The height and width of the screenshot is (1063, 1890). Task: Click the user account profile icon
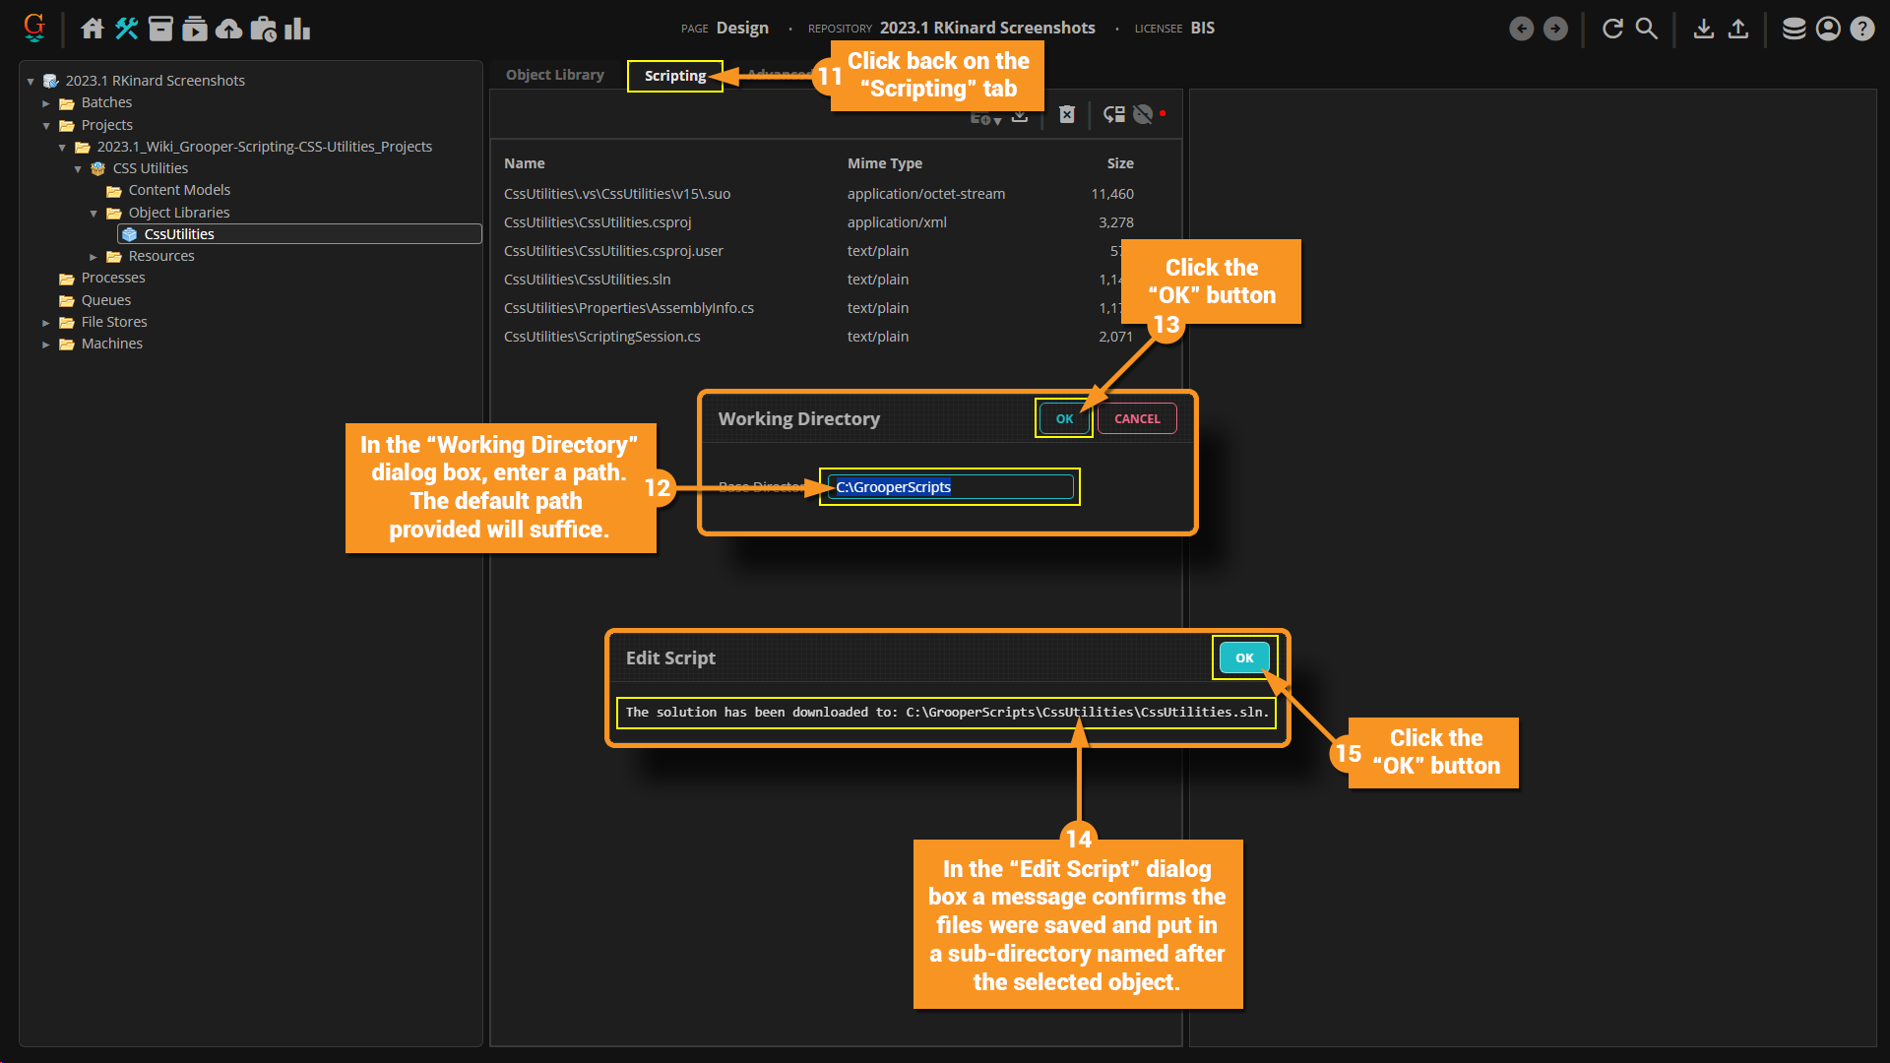(1828, 29)
